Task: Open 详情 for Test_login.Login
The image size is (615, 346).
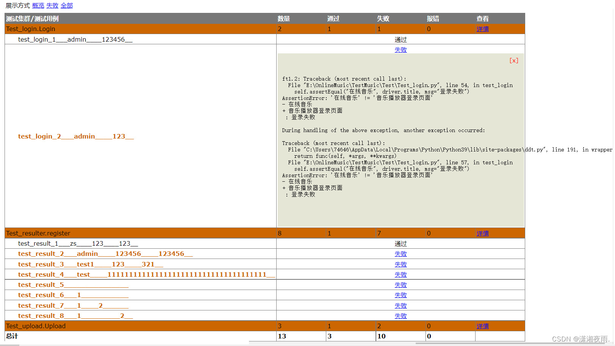Action: [x=482, y=29]
